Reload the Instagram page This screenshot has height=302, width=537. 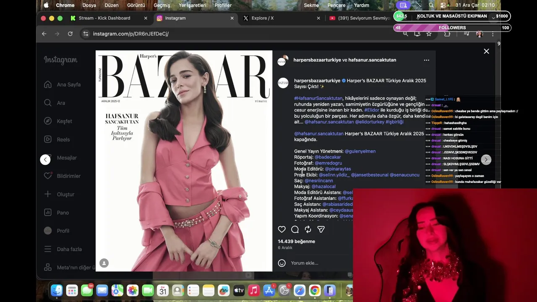click(x=70, y=34)
